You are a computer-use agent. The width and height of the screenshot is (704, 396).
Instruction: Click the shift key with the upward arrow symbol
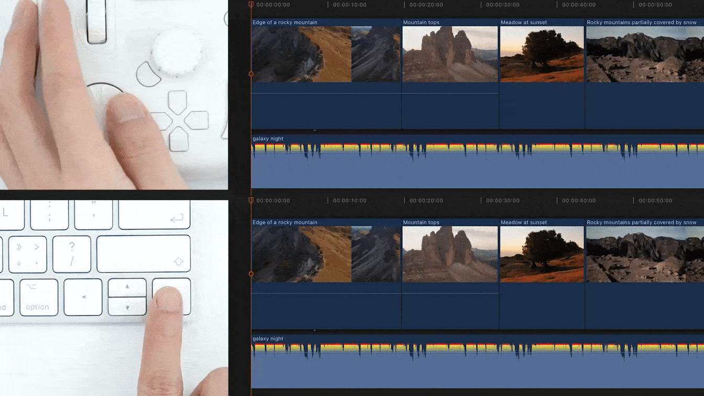(144, 254)
